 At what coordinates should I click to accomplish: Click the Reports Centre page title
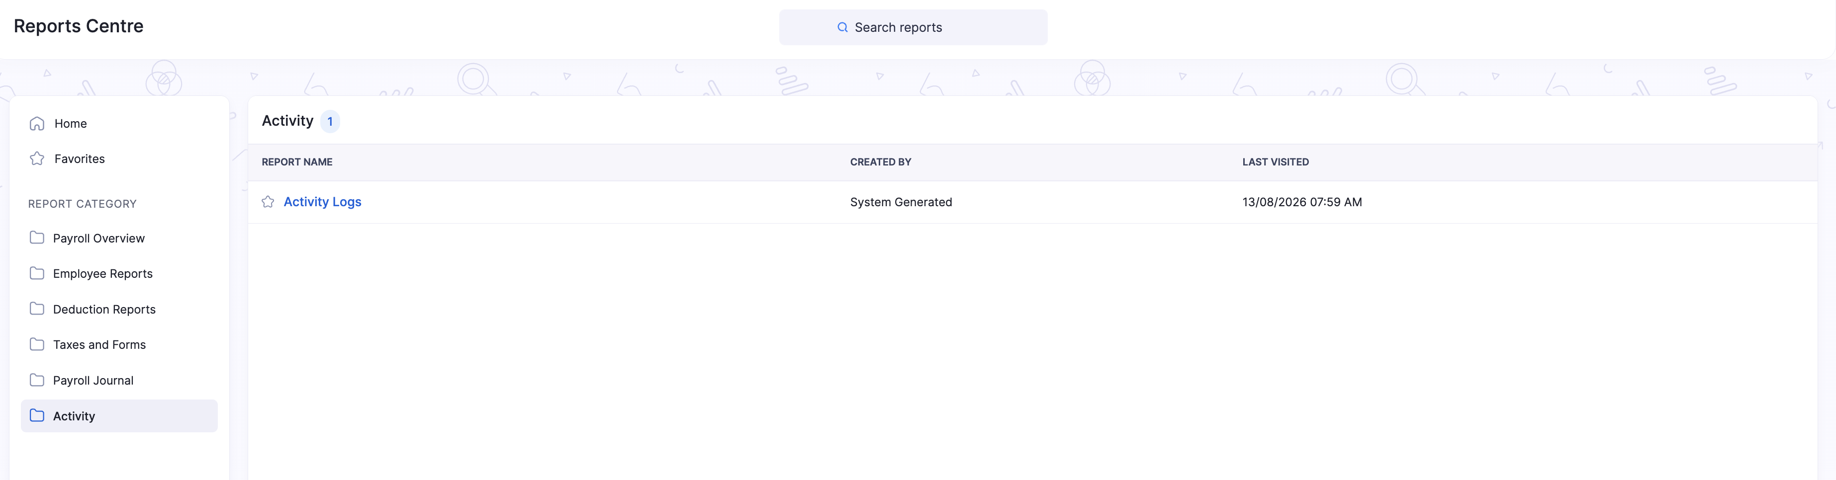point(79,26)
